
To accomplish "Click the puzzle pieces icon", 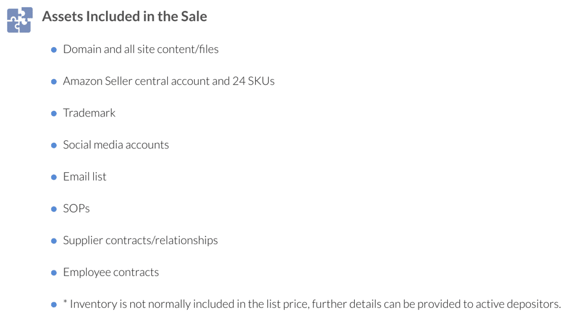I will click(x=20, y=20).
